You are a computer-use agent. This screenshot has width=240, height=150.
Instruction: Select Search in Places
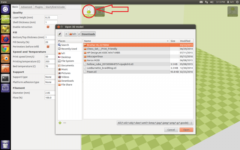point(70,45)
